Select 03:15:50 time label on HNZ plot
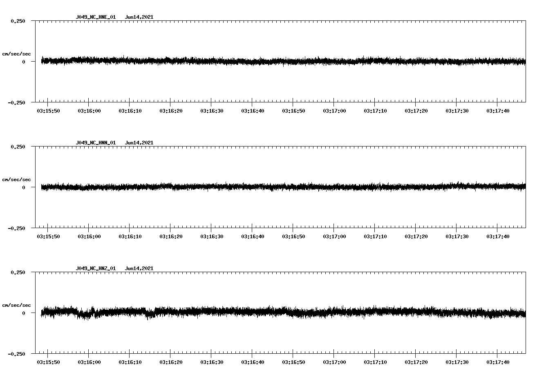The image size is (555, 377). click(x=48, y=362)
